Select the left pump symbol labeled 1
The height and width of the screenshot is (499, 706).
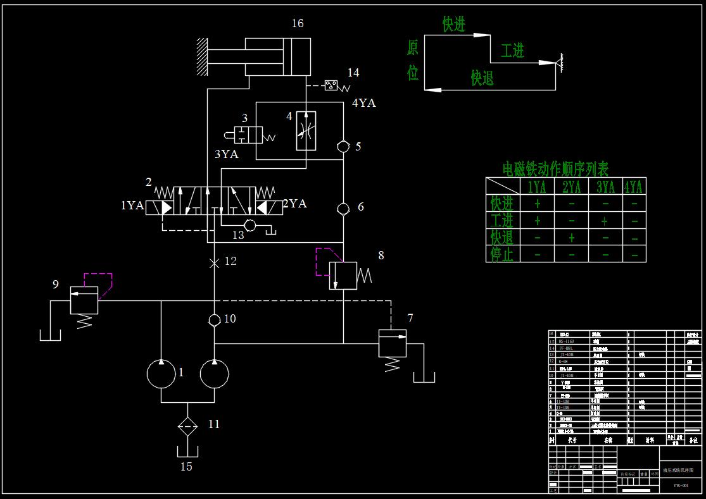(161, 374)
